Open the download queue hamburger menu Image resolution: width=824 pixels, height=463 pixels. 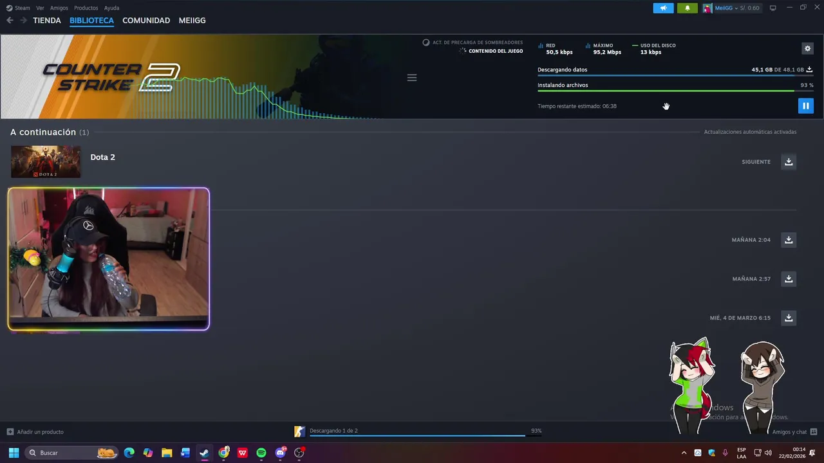pos(412,78)
